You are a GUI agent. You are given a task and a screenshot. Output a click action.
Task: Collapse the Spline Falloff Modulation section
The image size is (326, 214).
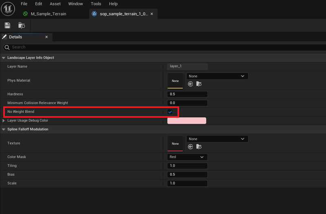pyautogui.click(x=4, y=129)
